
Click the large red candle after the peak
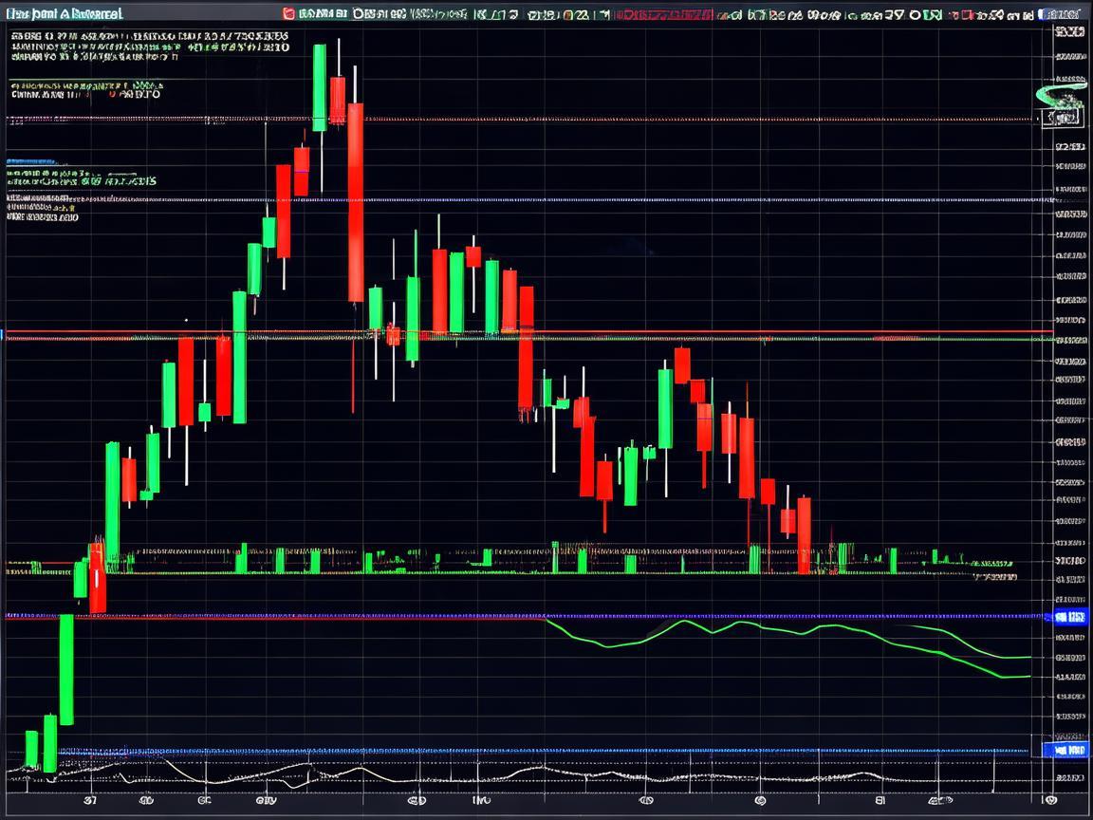click(355, 201)
